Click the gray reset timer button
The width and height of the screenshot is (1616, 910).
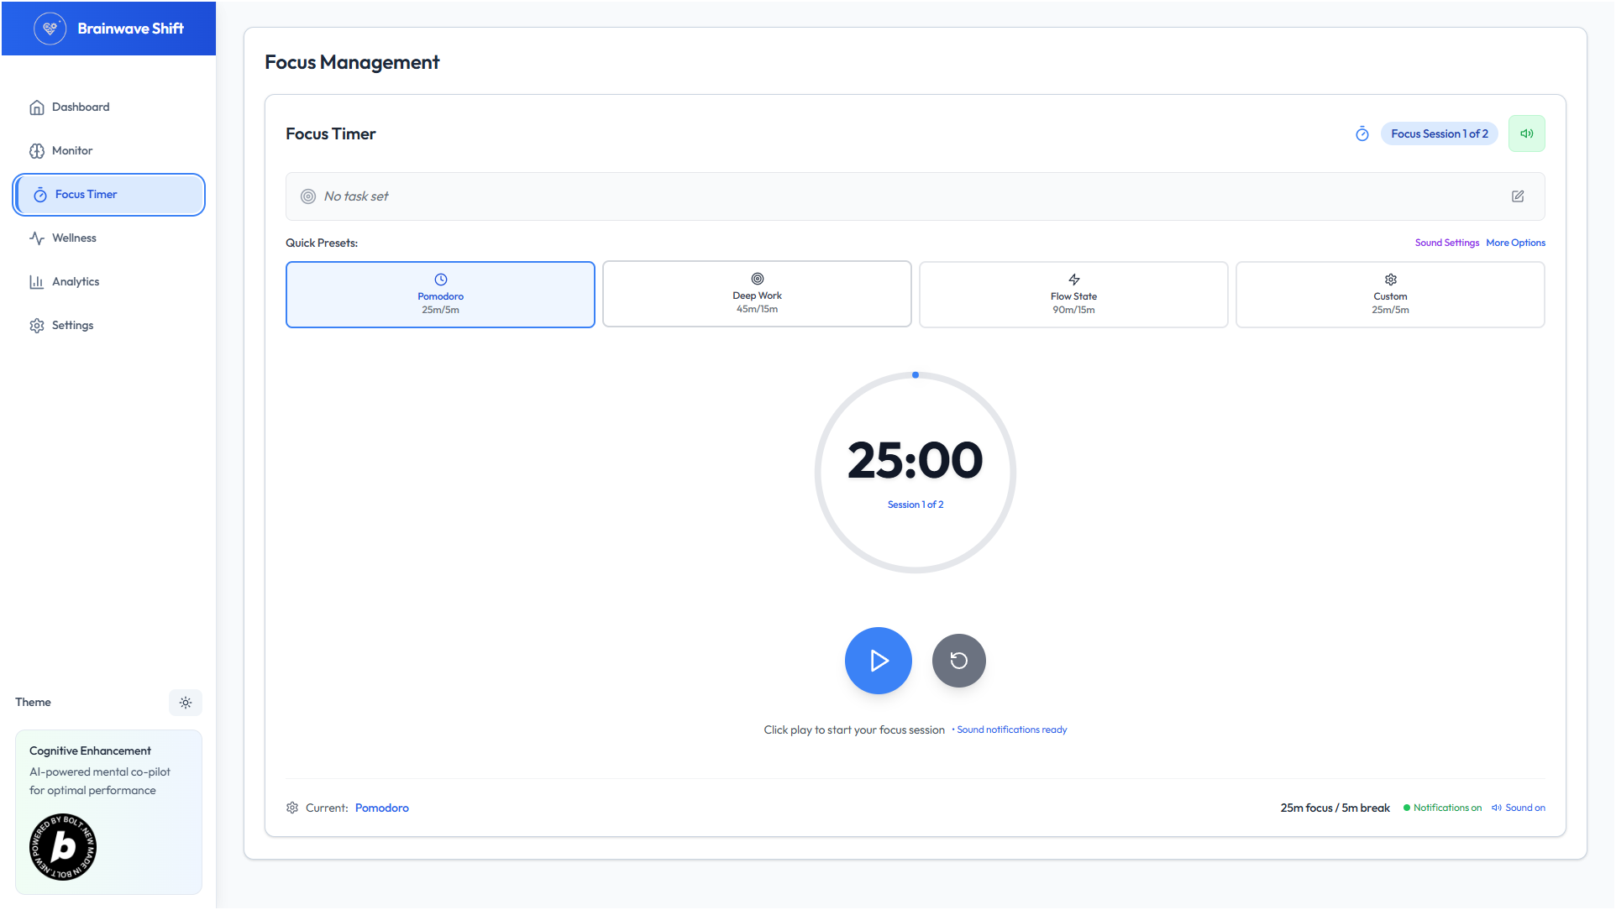[x=958, y=661]
